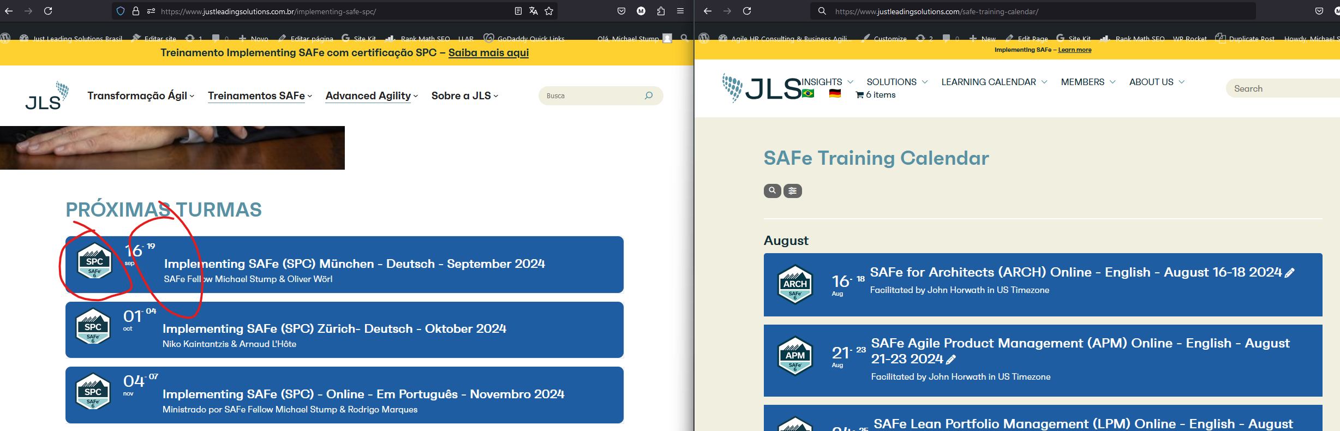Image resolution: width=1340 pixels, height=431 pixels.
Task: Open SAFe Agile Product Management August event
Action: pyautogui.click(x=1043, y=361)
